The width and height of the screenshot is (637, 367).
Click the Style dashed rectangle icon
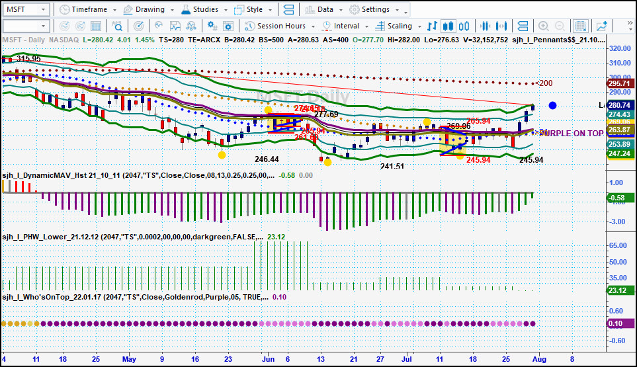239,9
